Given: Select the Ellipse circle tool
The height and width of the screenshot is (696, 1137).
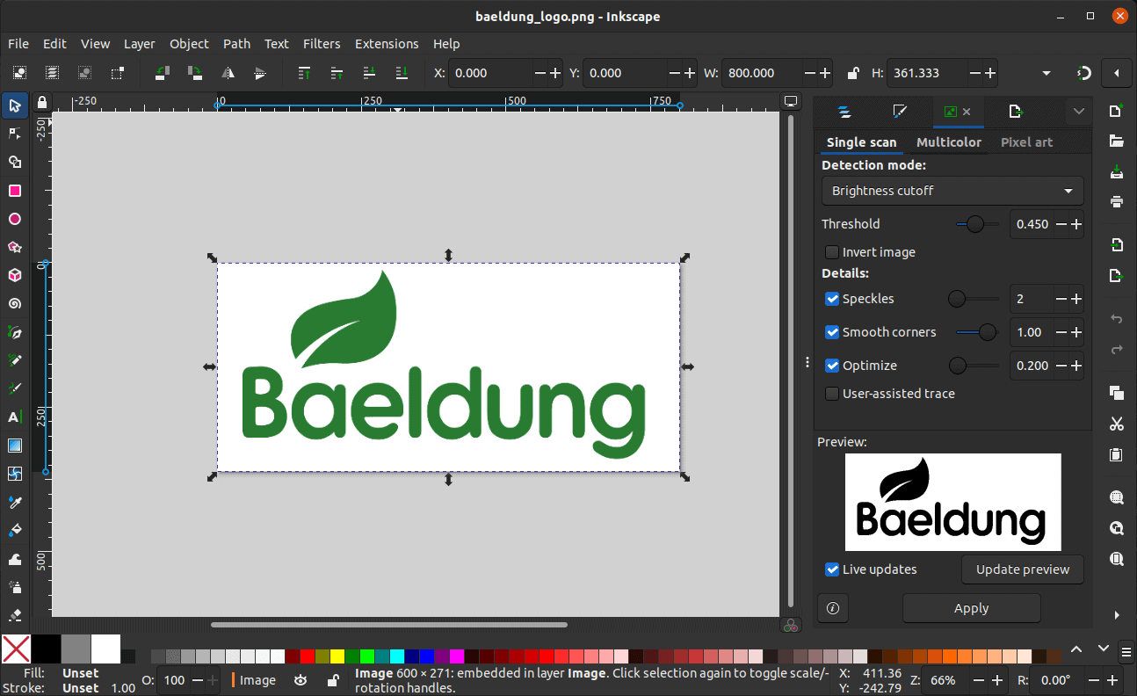Looking at the screenshot, I should [x=14, y=219].
